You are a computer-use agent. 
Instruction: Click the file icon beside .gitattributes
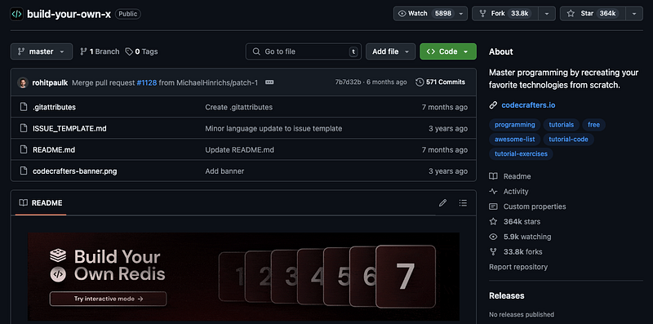pos(24,107)
